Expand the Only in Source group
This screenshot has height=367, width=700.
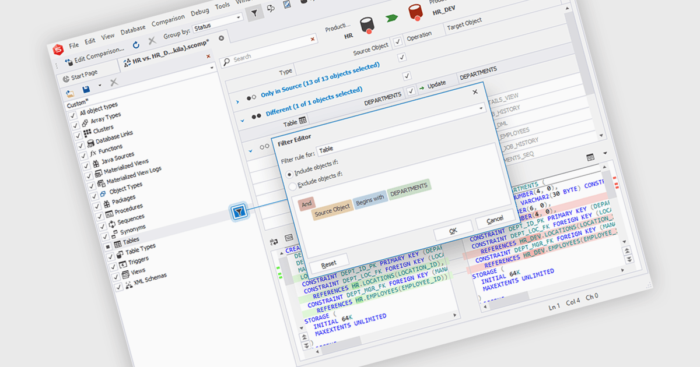[x=238, y=101]
